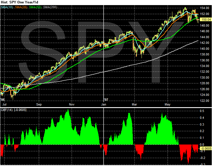Click the 140.00 price axis label
Image resolution: width=212 pixels, height=166 pixels.
[x=205, y=49]
